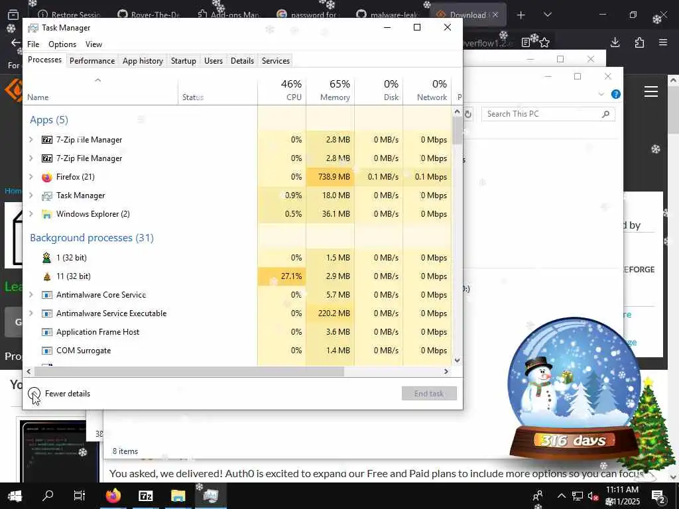Expand Task Manager process row
This screenshot has height=509, width=679.
(x=31, y=196)
